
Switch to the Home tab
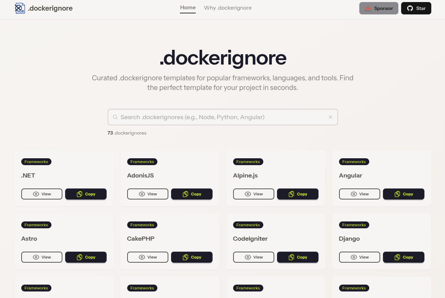(x=188, y=7)
